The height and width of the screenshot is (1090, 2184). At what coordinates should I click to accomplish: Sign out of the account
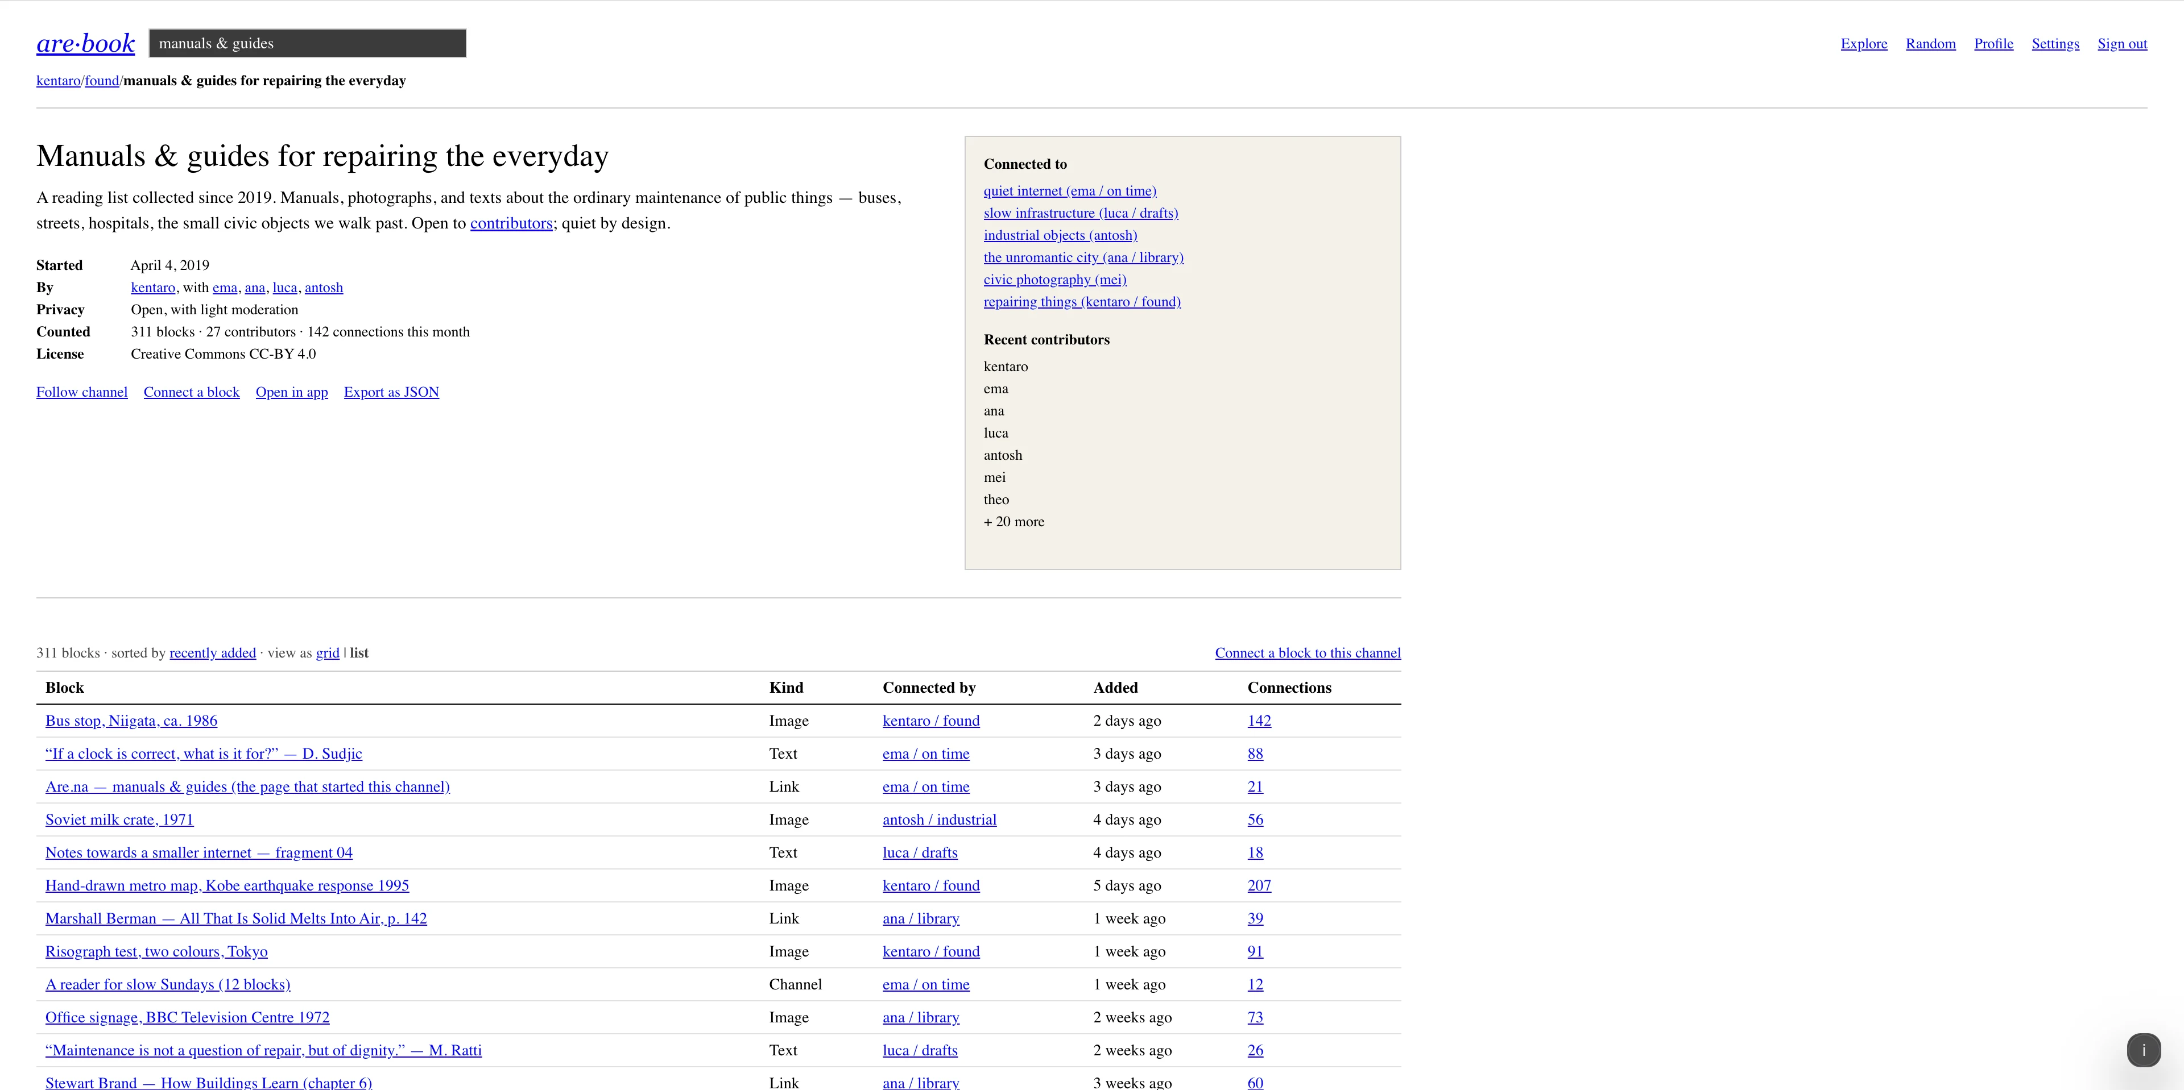click(2122, 44)
